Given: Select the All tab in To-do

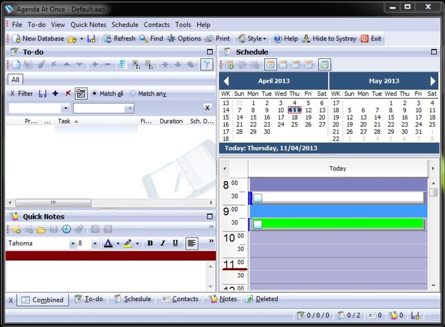Looking at the screenshot, I should (15, 80).
